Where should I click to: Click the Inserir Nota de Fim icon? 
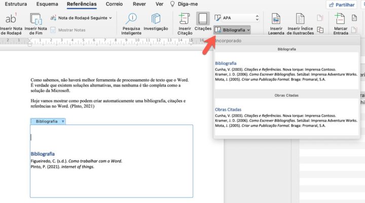pos(36,19)
